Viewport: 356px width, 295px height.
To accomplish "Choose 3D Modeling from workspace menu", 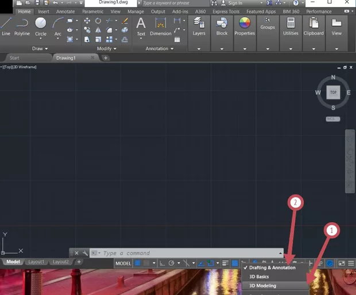I will 262,285.
